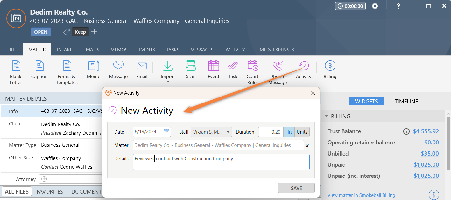451x200 pixels.
Task: Click the 00:00:00 timer
Action: [x=350, y=6]
